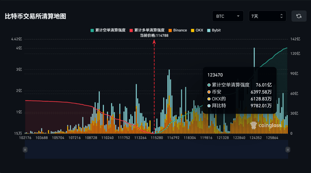Click x-axis label 105704
Screen dimensions: 311x173
[x=58, y=138]
